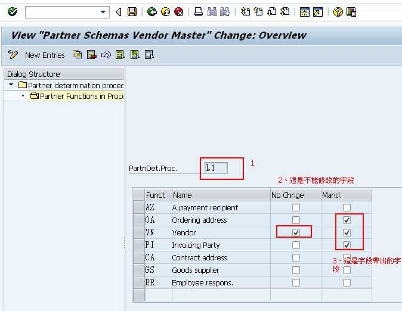
Task: Click the left triangle toolbar icon
Action: [119, 12]
